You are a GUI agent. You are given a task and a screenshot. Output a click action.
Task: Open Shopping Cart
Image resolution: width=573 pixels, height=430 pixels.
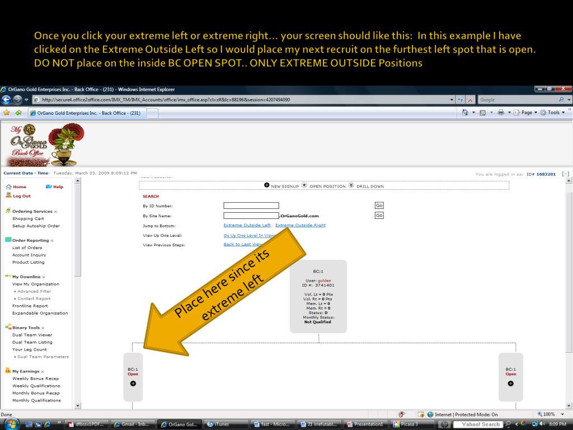point(28,219)
